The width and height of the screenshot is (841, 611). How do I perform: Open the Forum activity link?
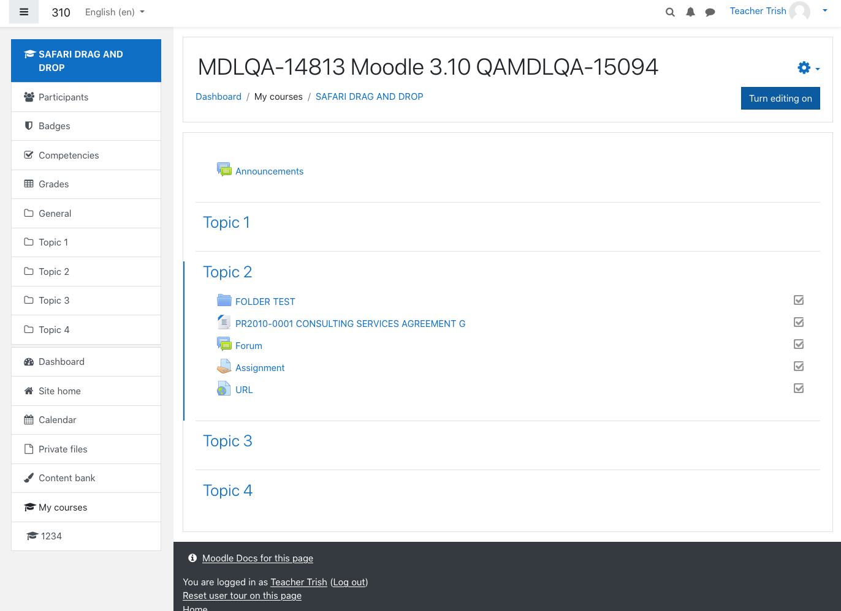[248, 346]
